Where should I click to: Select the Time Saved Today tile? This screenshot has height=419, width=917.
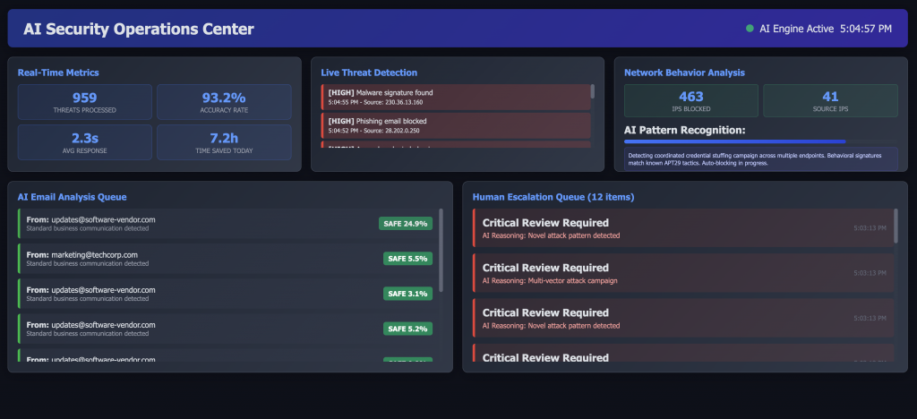(224, 142)
